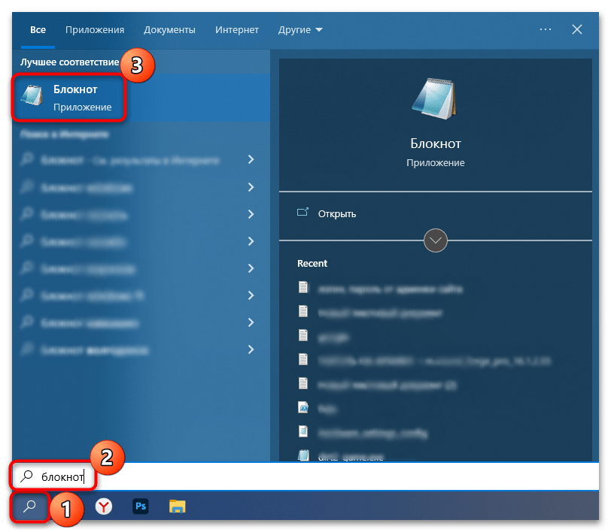Click magnifier icon of first web search suggestion
This screenshot has height=532, width=611.
click(28, 160)
